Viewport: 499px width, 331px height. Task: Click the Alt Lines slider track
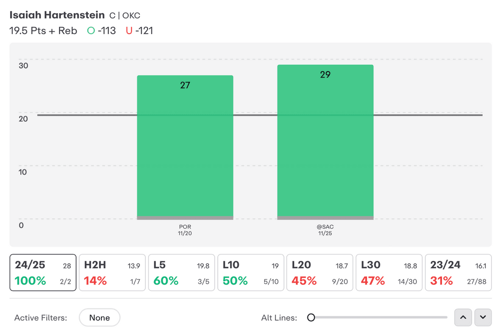[x=379, y=317]
